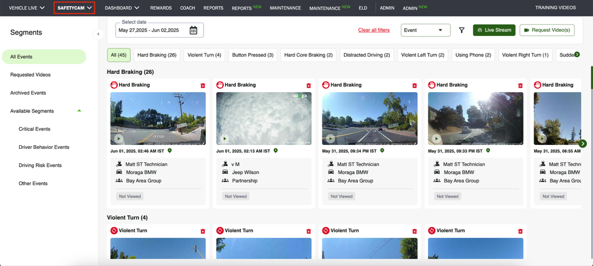Viewport: 593px width, 266px height.
Task: Open Requested Videos segment
Action: 30,75
